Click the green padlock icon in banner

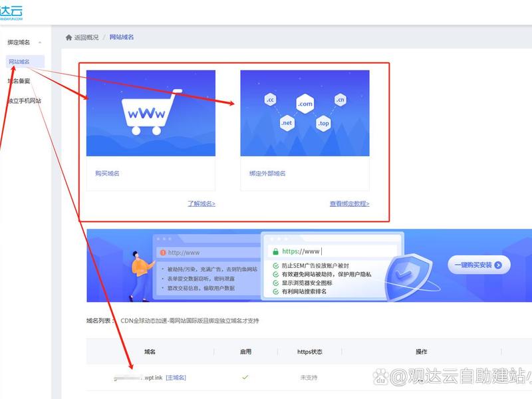pyautogui.click(x=276, y=251)
